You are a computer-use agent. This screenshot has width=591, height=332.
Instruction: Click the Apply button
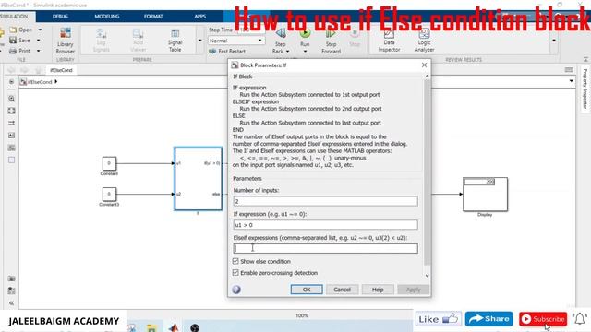click(413, 290)
